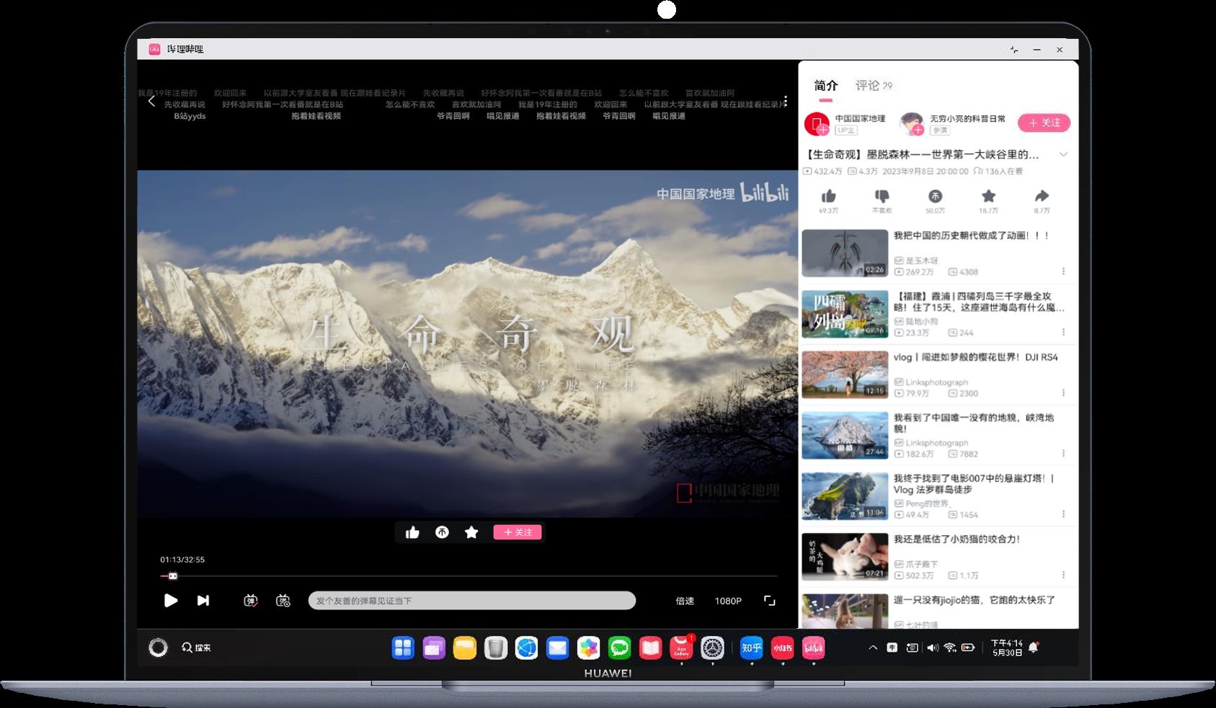Screen dimensions: 1216x708
Task: Open the 峡湾地貌 video recommendation
Action: pos(845,436)
